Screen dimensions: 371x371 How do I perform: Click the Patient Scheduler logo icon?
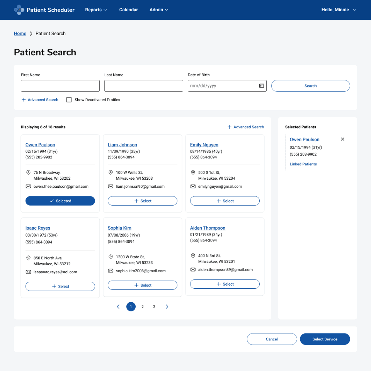point(19,10)
